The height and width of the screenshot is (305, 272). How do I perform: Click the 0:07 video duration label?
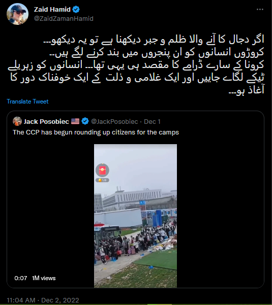pos(21,278)
